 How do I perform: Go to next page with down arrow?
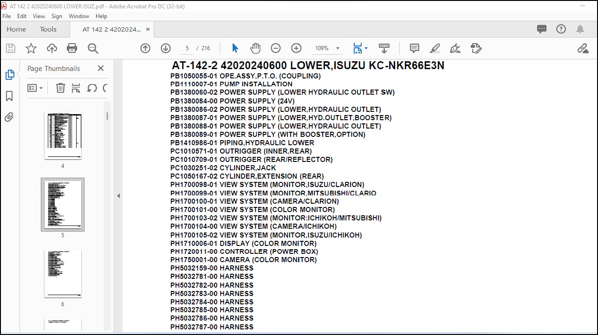coord(166,48)
